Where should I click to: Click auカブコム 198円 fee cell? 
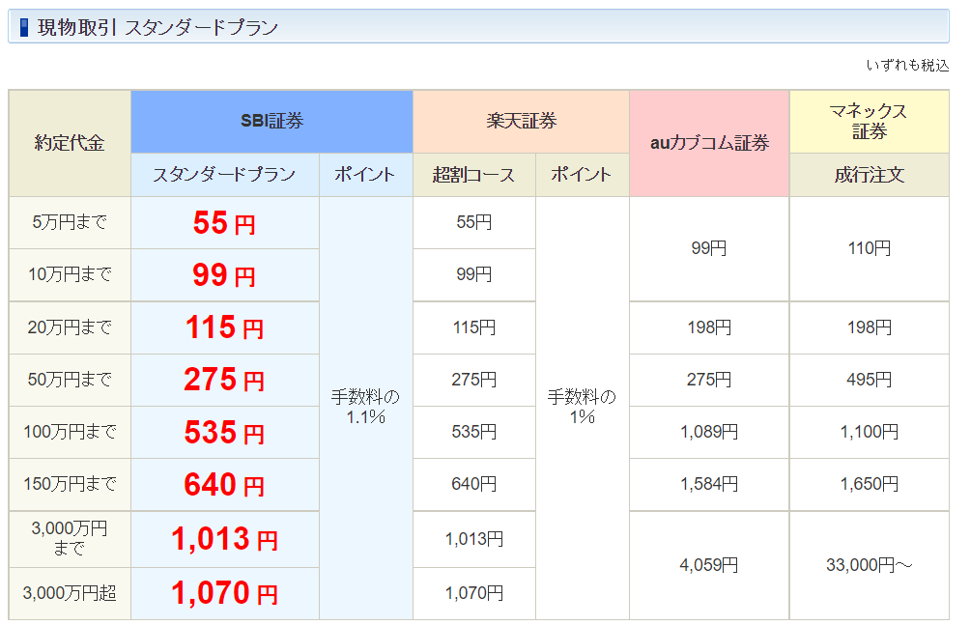(x=709, y=327)
